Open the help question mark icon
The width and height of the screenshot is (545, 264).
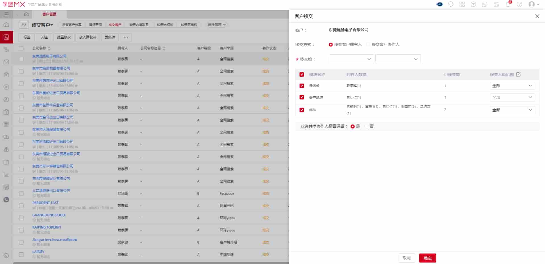tap(519, 4)
